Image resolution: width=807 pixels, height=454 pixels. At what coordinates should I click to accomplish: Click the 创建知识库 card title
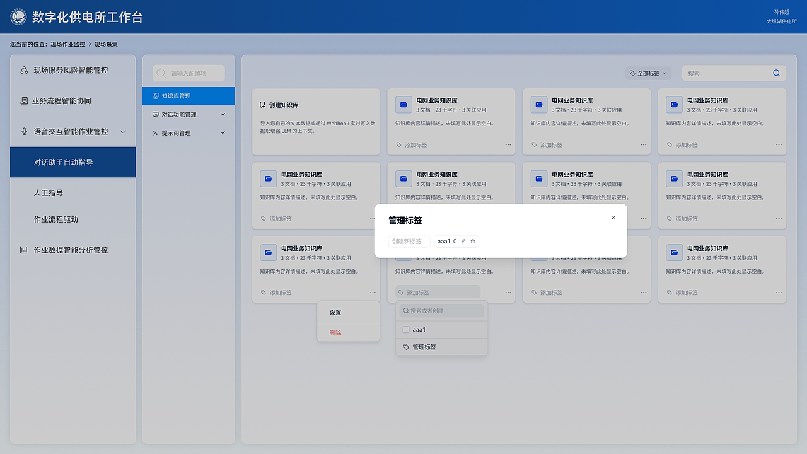pos(284,105)
